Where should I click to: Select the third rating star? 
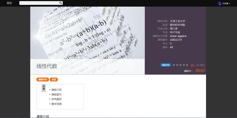[x=181, y=65]
